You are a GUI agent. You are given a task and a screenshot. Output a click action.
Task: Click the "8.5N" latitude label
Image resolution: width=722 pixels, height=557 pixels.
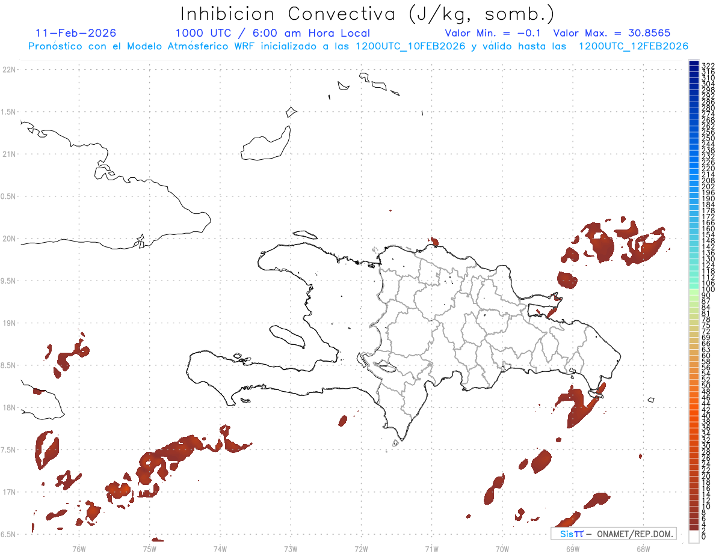8,365
